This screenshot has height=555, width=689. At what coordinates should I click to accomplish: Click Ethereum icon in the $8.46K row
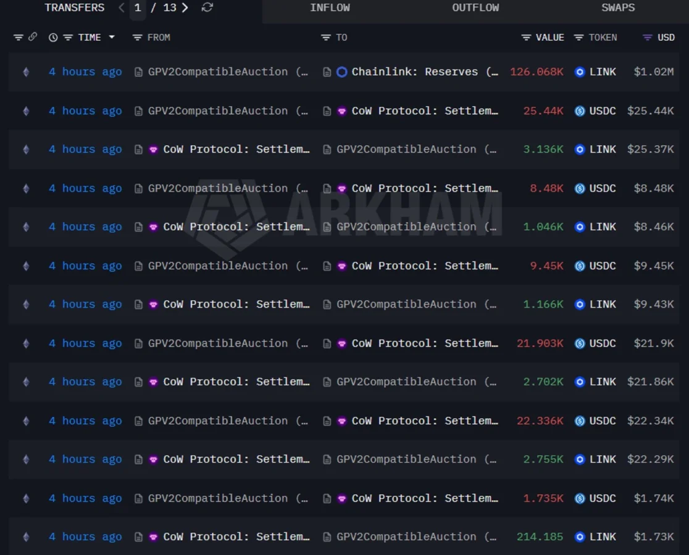27,227
